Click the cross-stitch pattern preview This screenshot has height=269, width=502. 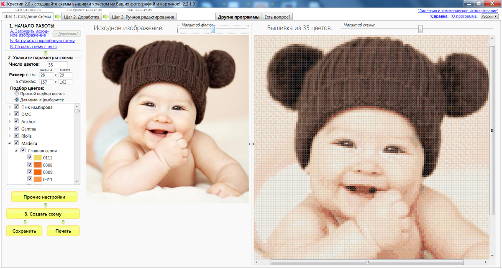(371, 147)
